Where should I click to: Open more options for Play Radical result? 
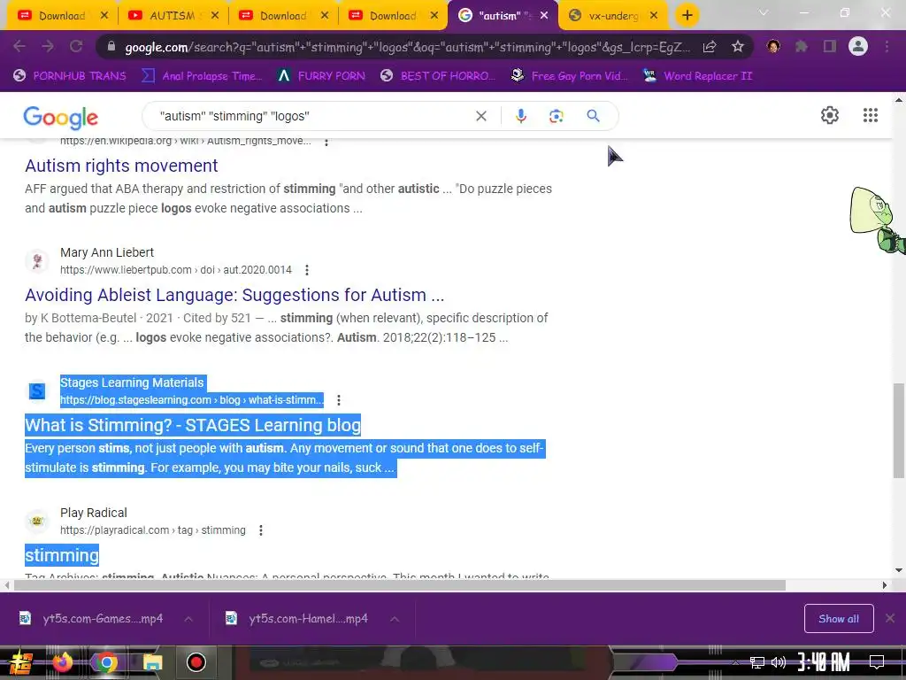pyautogui.click(x=261, y=530)
